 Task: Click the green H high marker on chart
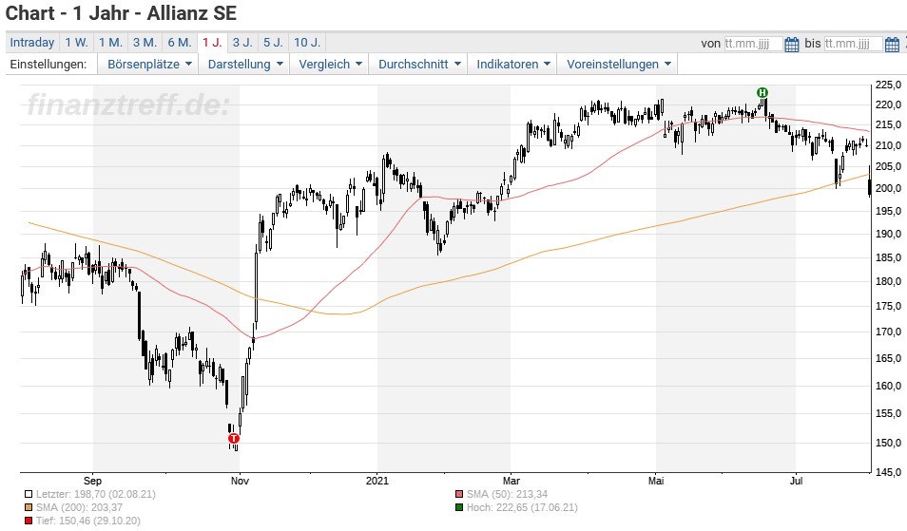pyautogui.click(x=762, y=92)
